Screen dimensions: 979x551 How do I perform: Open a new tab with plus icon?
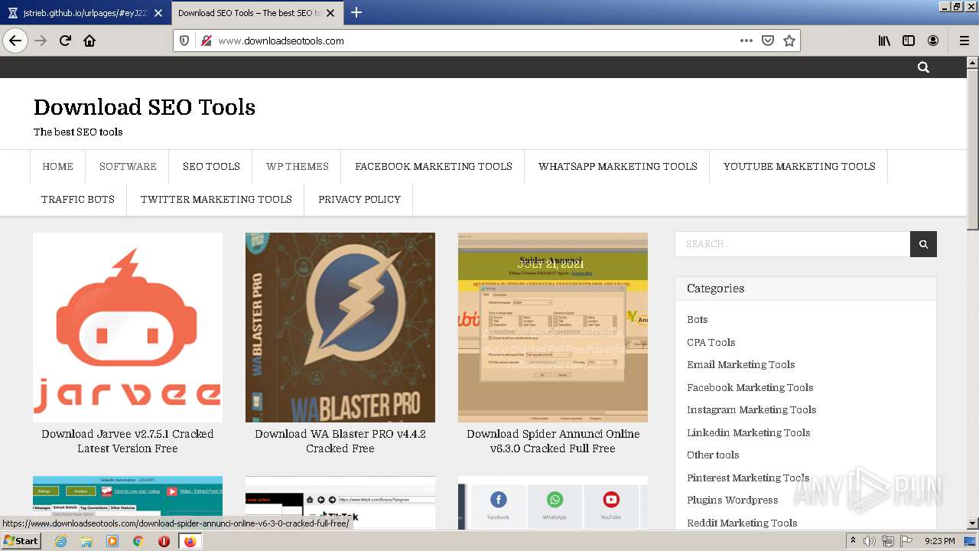(x=356, y=12)
